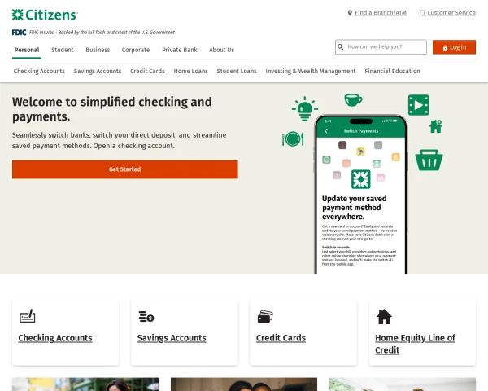Click the Log in button

pos(454,47)
